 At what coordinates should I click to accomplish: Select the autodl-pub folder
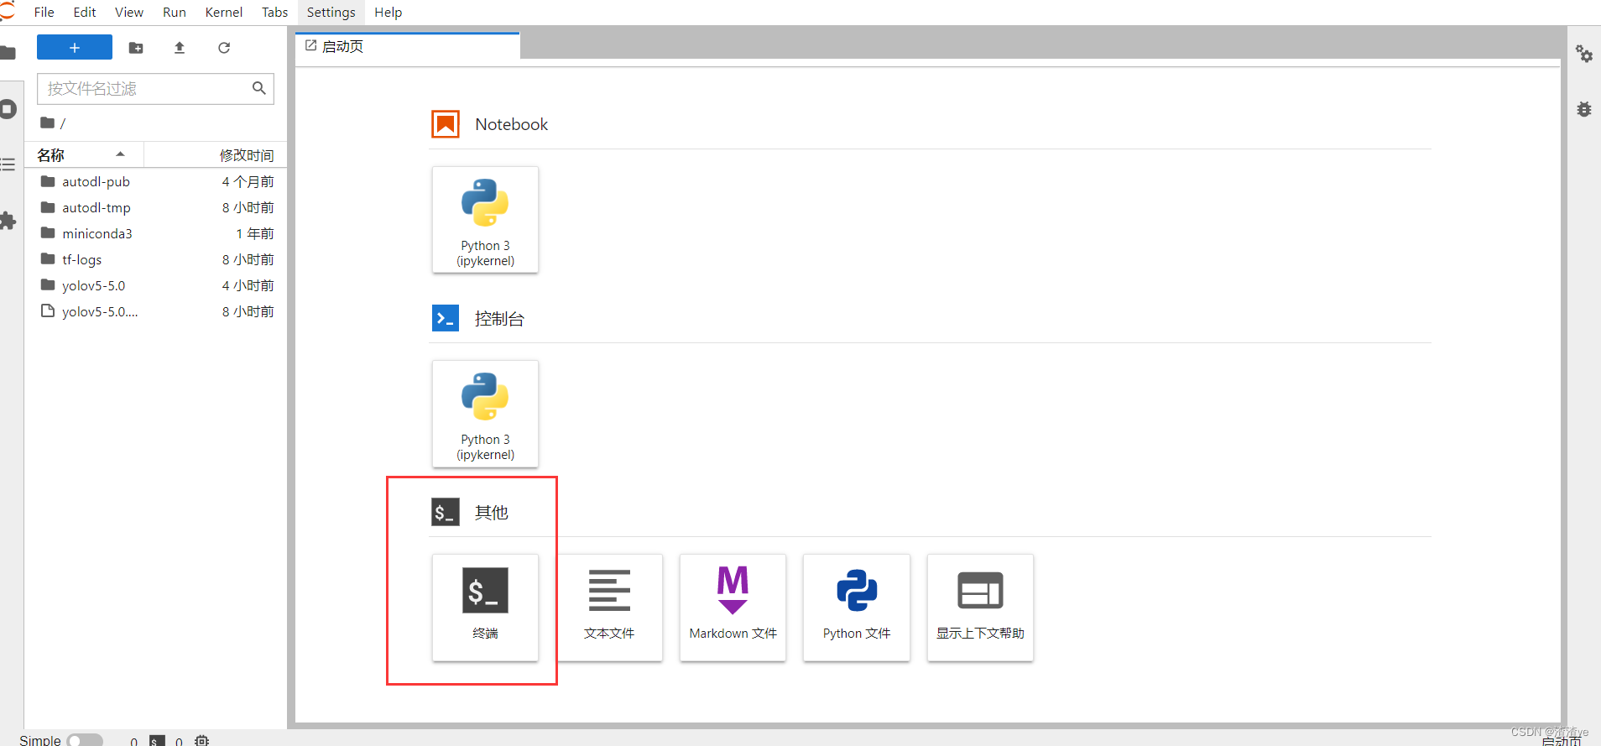point(156,181)
